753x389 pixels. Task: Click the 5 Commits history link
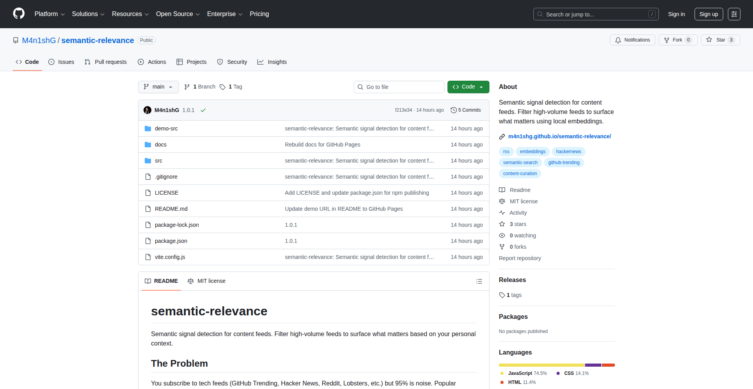pyautogui.click(x=466, y=110)
